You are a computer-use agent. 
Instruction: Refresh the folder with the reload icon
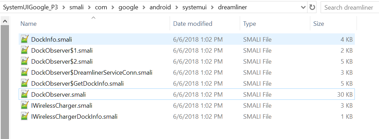point(312,8)
